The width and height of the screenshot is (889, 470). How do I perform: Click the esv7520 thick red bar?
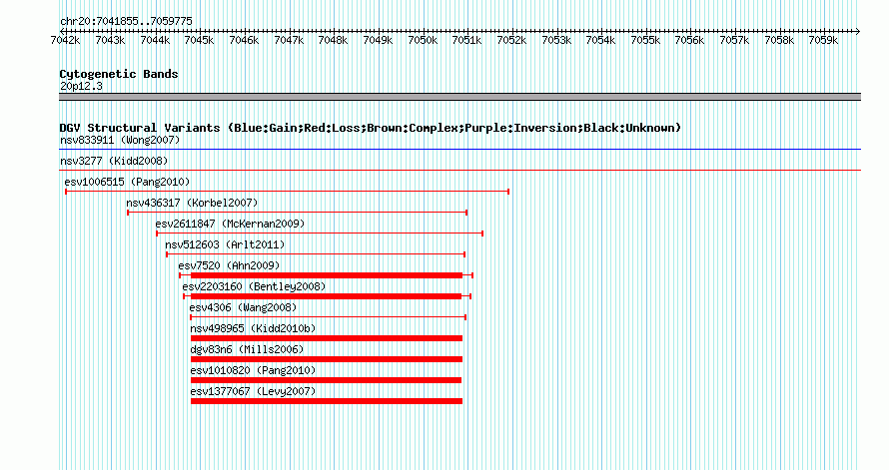(x=327, y=275)
